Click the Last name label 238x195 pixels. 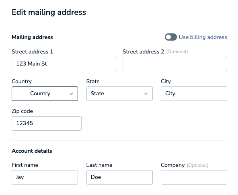(99, 165)
